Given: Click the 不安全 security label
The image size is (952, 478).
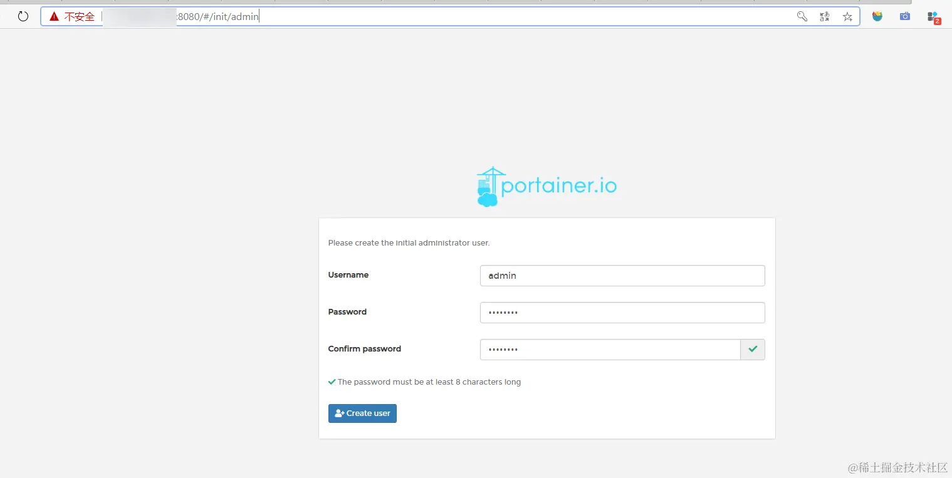Looking at the screenshot, I should tap(80, 17).
